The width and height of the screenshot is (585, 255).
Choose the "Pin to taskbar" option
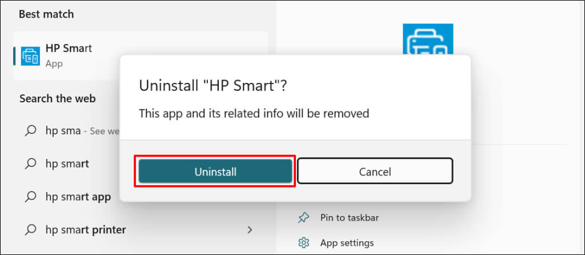pos(349,217)
